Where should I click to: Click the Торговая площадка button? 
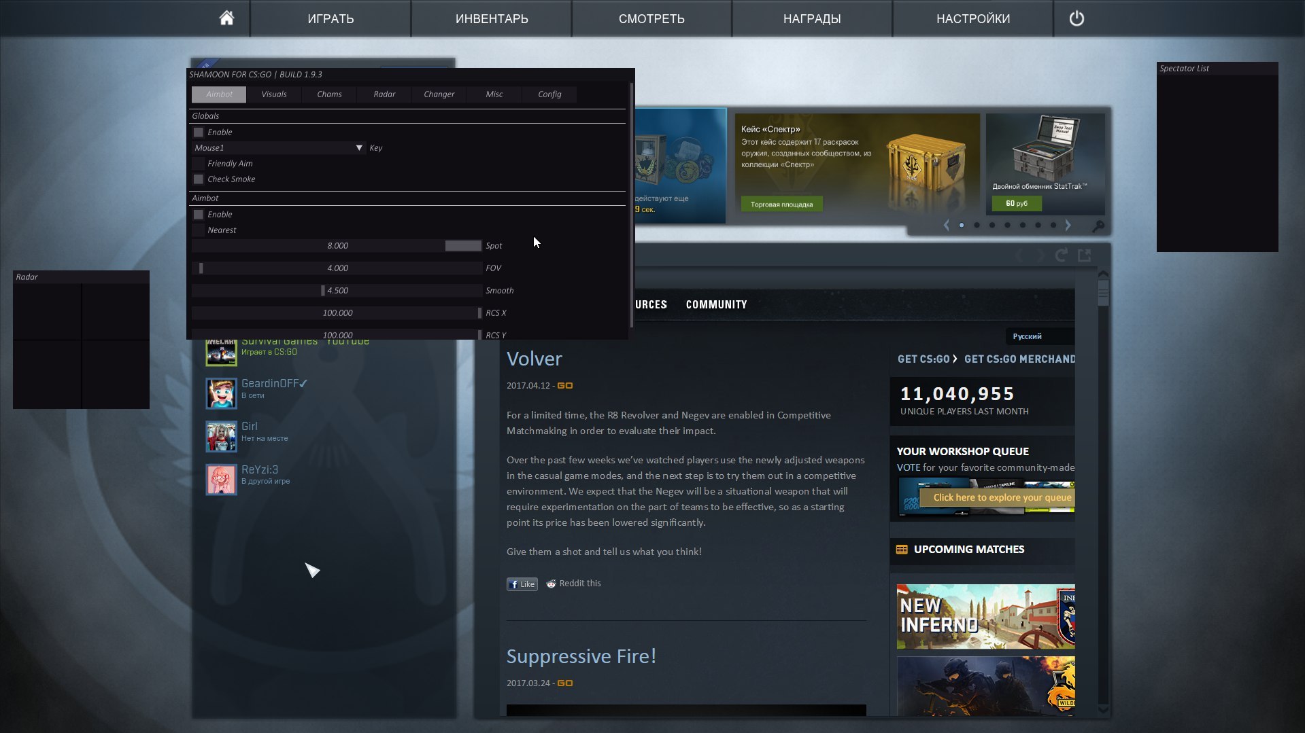pos(781,204)
